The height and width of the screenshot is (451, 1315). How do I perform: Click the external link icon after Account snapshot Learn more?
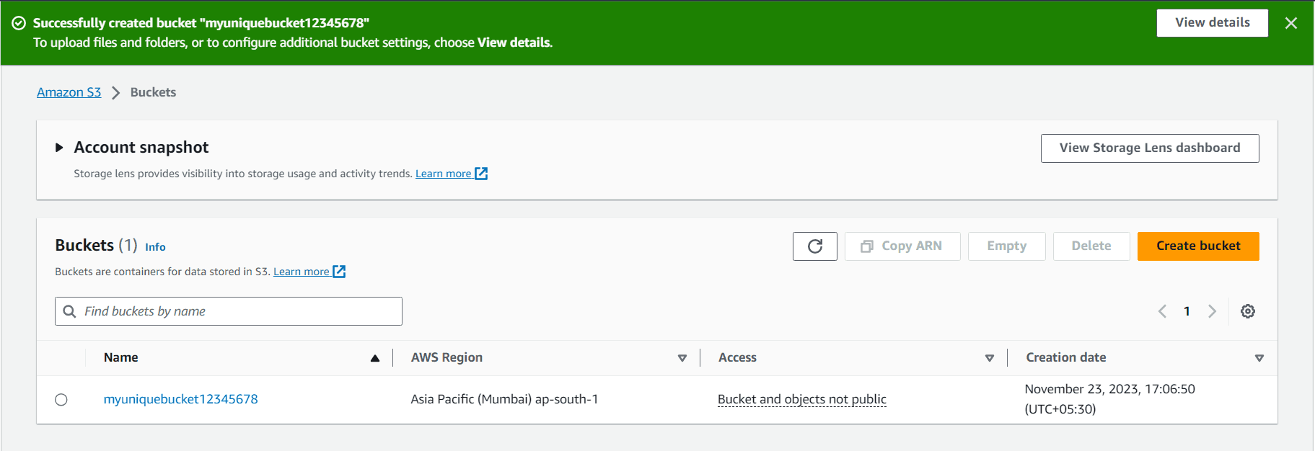coord(481,174)
